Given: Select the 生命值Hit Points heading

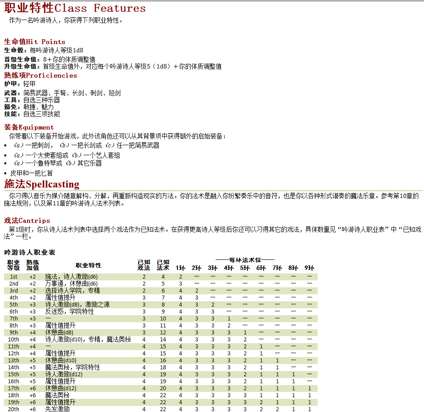Looking at the screenshot, I should point(34,42).
